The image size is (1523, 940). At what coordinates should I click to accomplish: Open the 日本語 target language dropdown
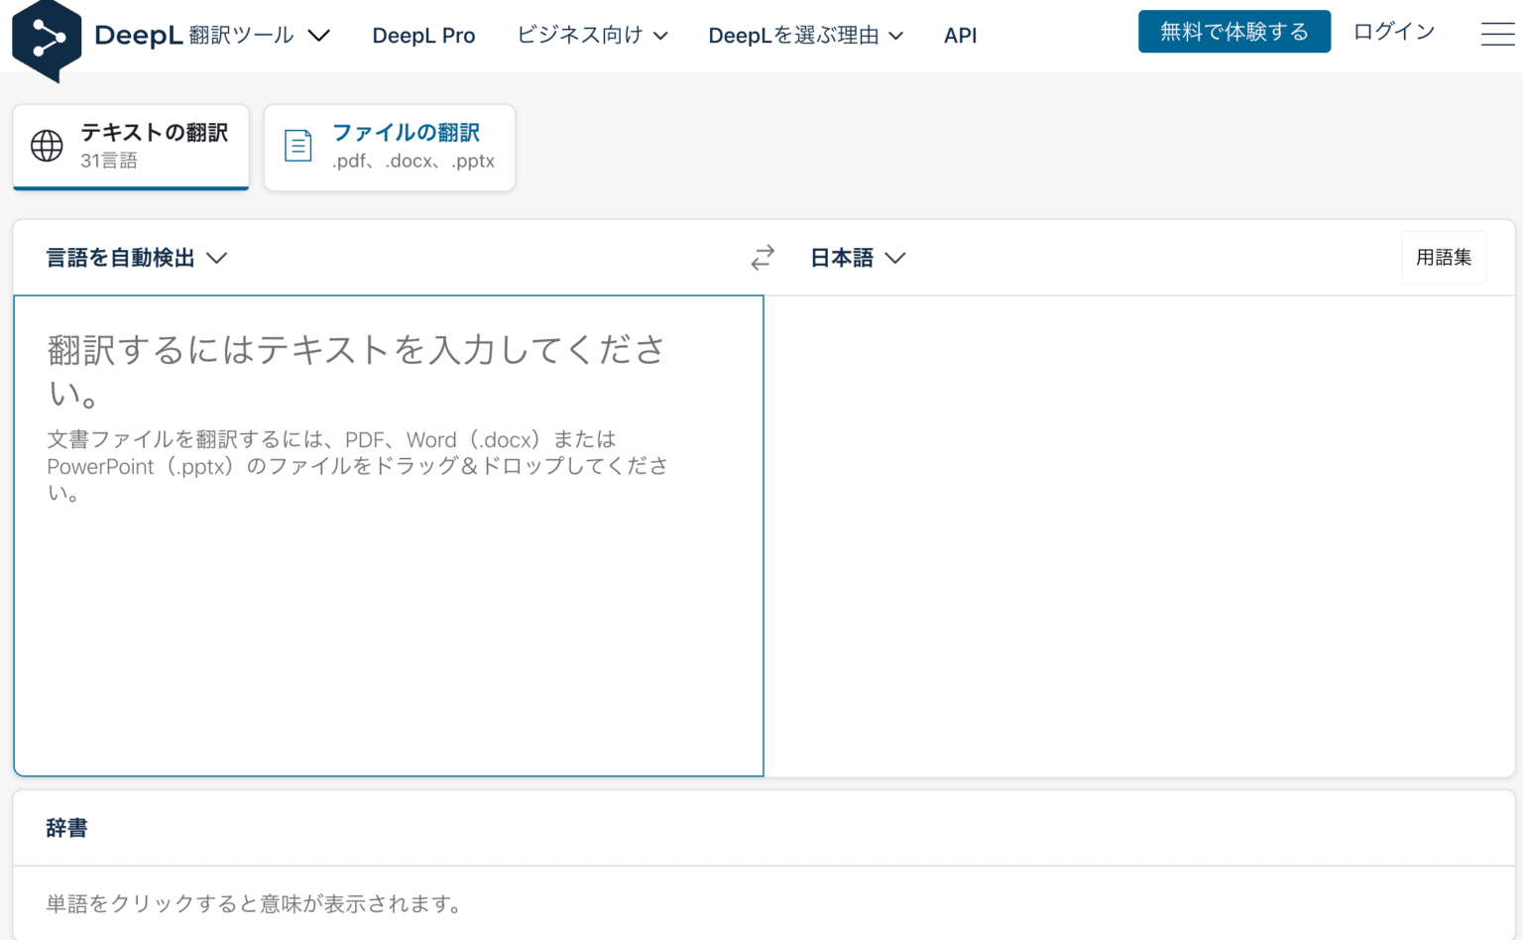pos(857,257)
